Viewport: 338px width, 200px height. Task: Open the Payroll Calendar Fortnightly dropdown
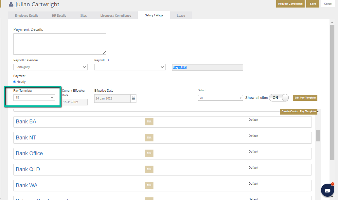click(50, 67)
